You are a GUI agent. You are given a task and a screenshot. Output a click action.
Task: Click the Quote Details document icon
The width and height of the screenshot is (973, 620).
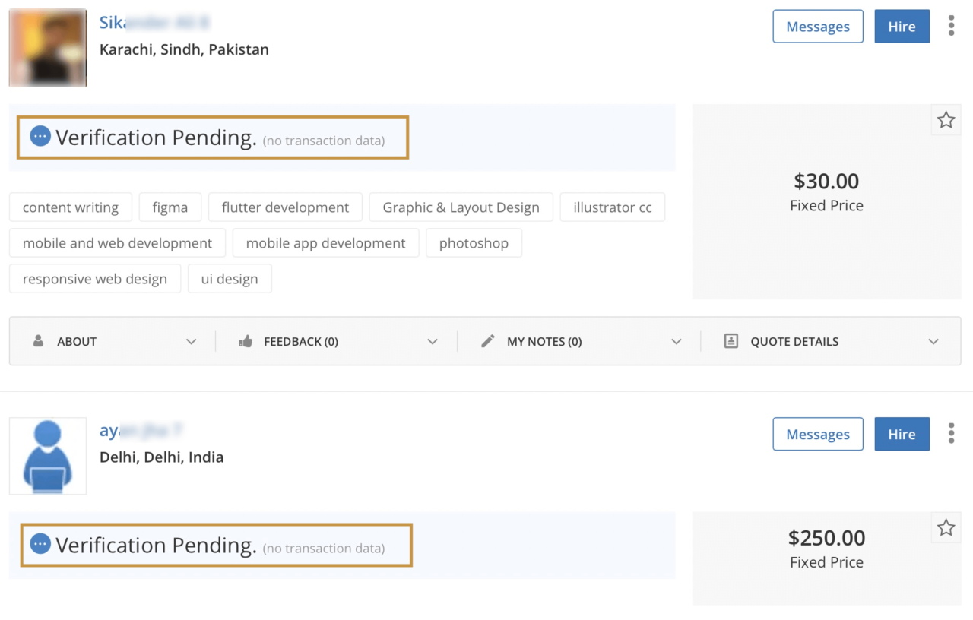(x=731, y=342)
